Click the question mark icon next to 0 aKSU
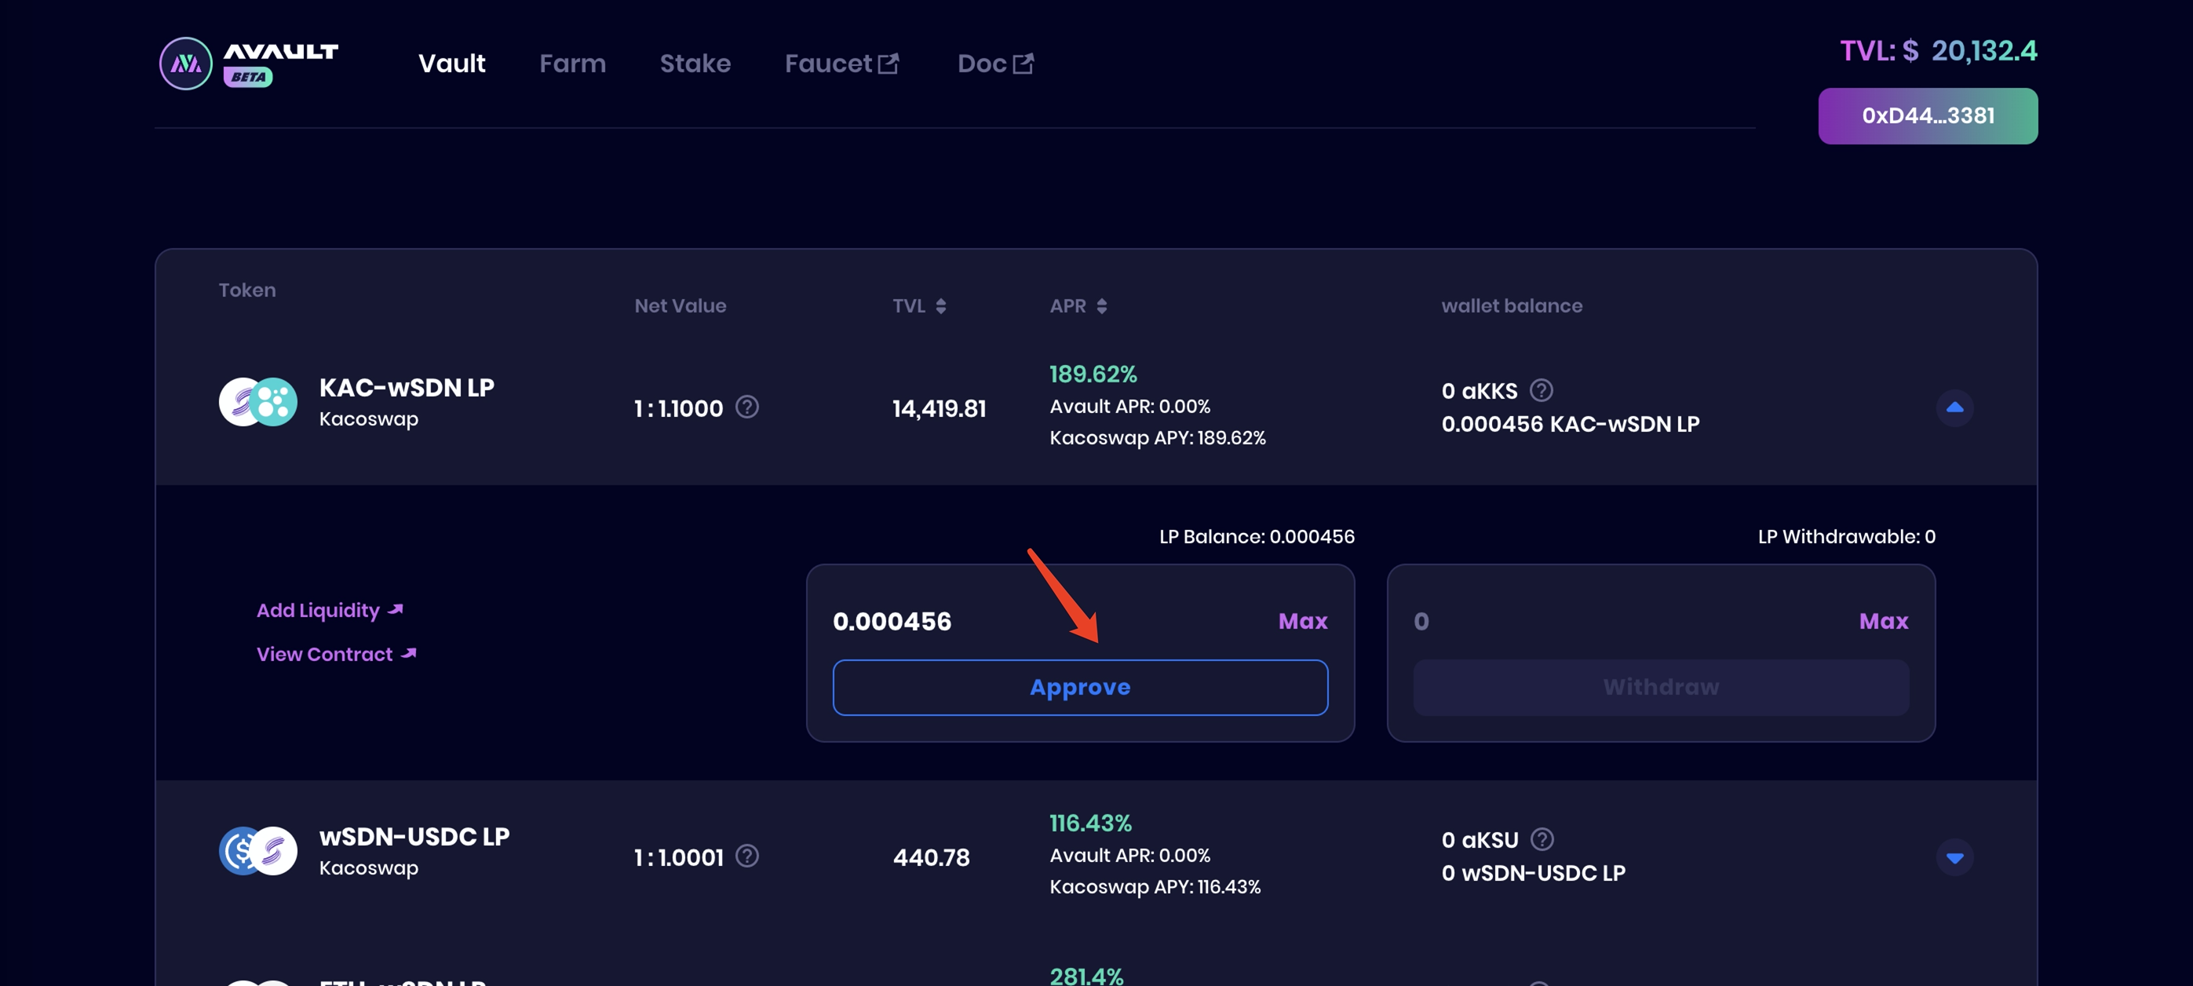Viewport: 2193px width, 986px height. [1542, 839]
